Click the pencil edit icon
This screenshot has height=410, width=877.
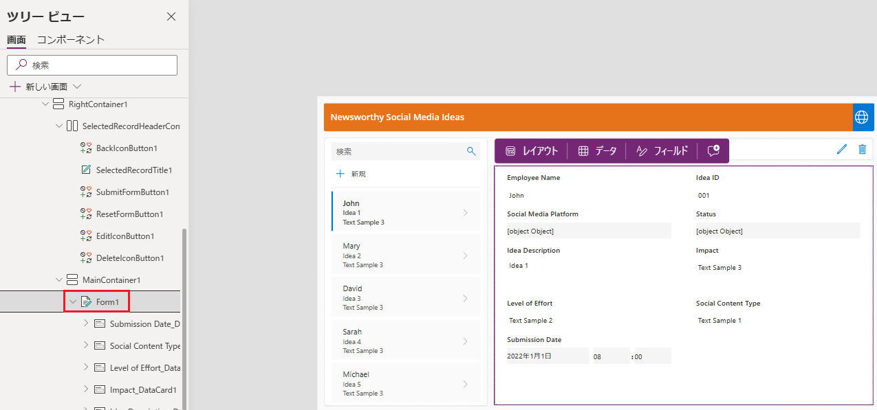click(842, 149)
